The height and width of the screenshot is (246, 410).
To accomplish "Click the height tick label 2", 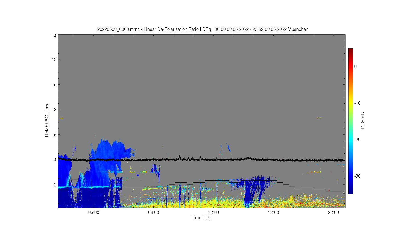I will point(55,185).
